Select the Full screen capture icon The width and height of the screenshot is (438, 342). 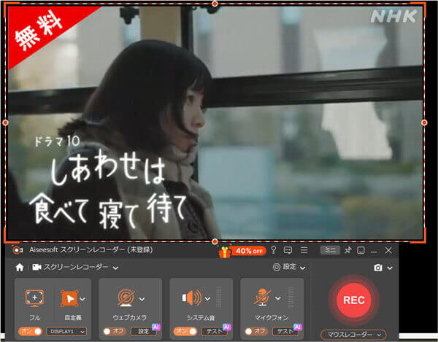pyautogui.click(x=34, y=298)
